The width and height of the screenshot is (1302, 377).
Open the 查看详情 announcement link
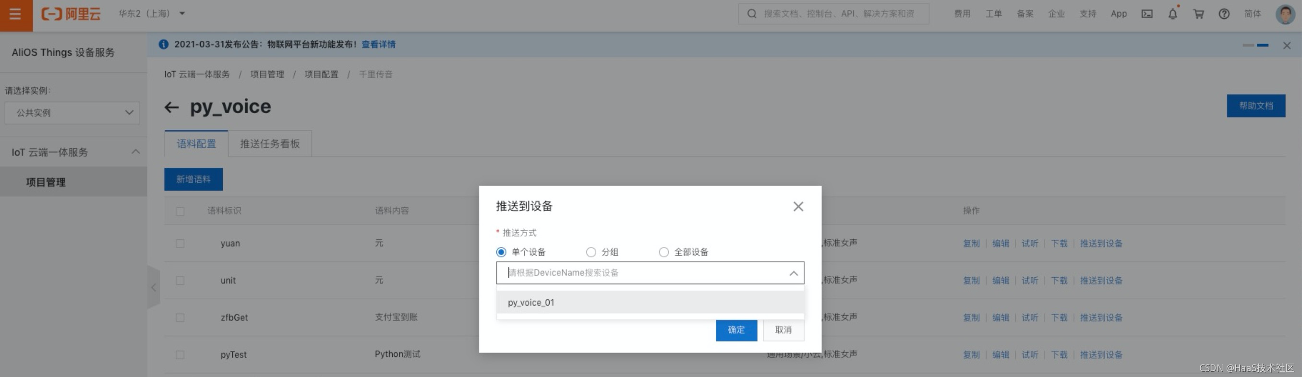[x=378, y=45]
